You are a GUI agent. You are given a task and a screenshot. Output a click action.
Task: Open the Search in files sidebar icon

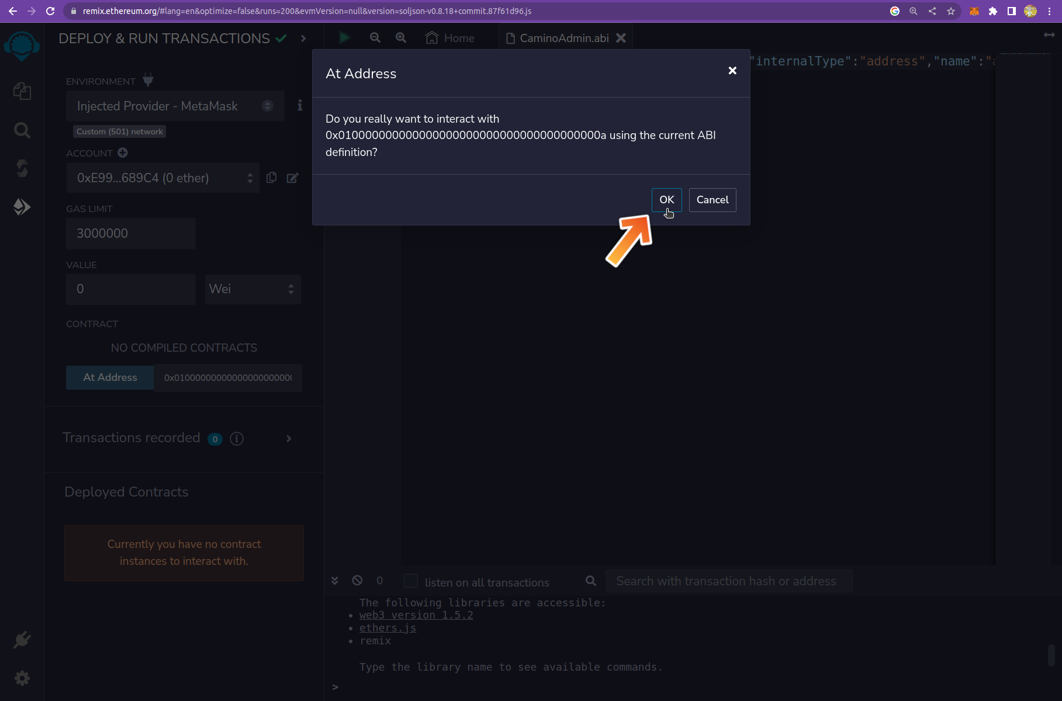coord(22,130)
